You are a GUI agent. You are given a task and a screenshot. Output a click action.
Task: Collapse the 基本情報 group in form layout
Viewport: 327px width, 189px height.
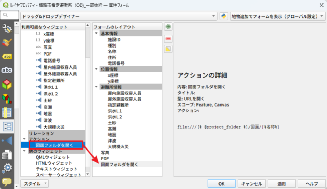tap(97, 34)
